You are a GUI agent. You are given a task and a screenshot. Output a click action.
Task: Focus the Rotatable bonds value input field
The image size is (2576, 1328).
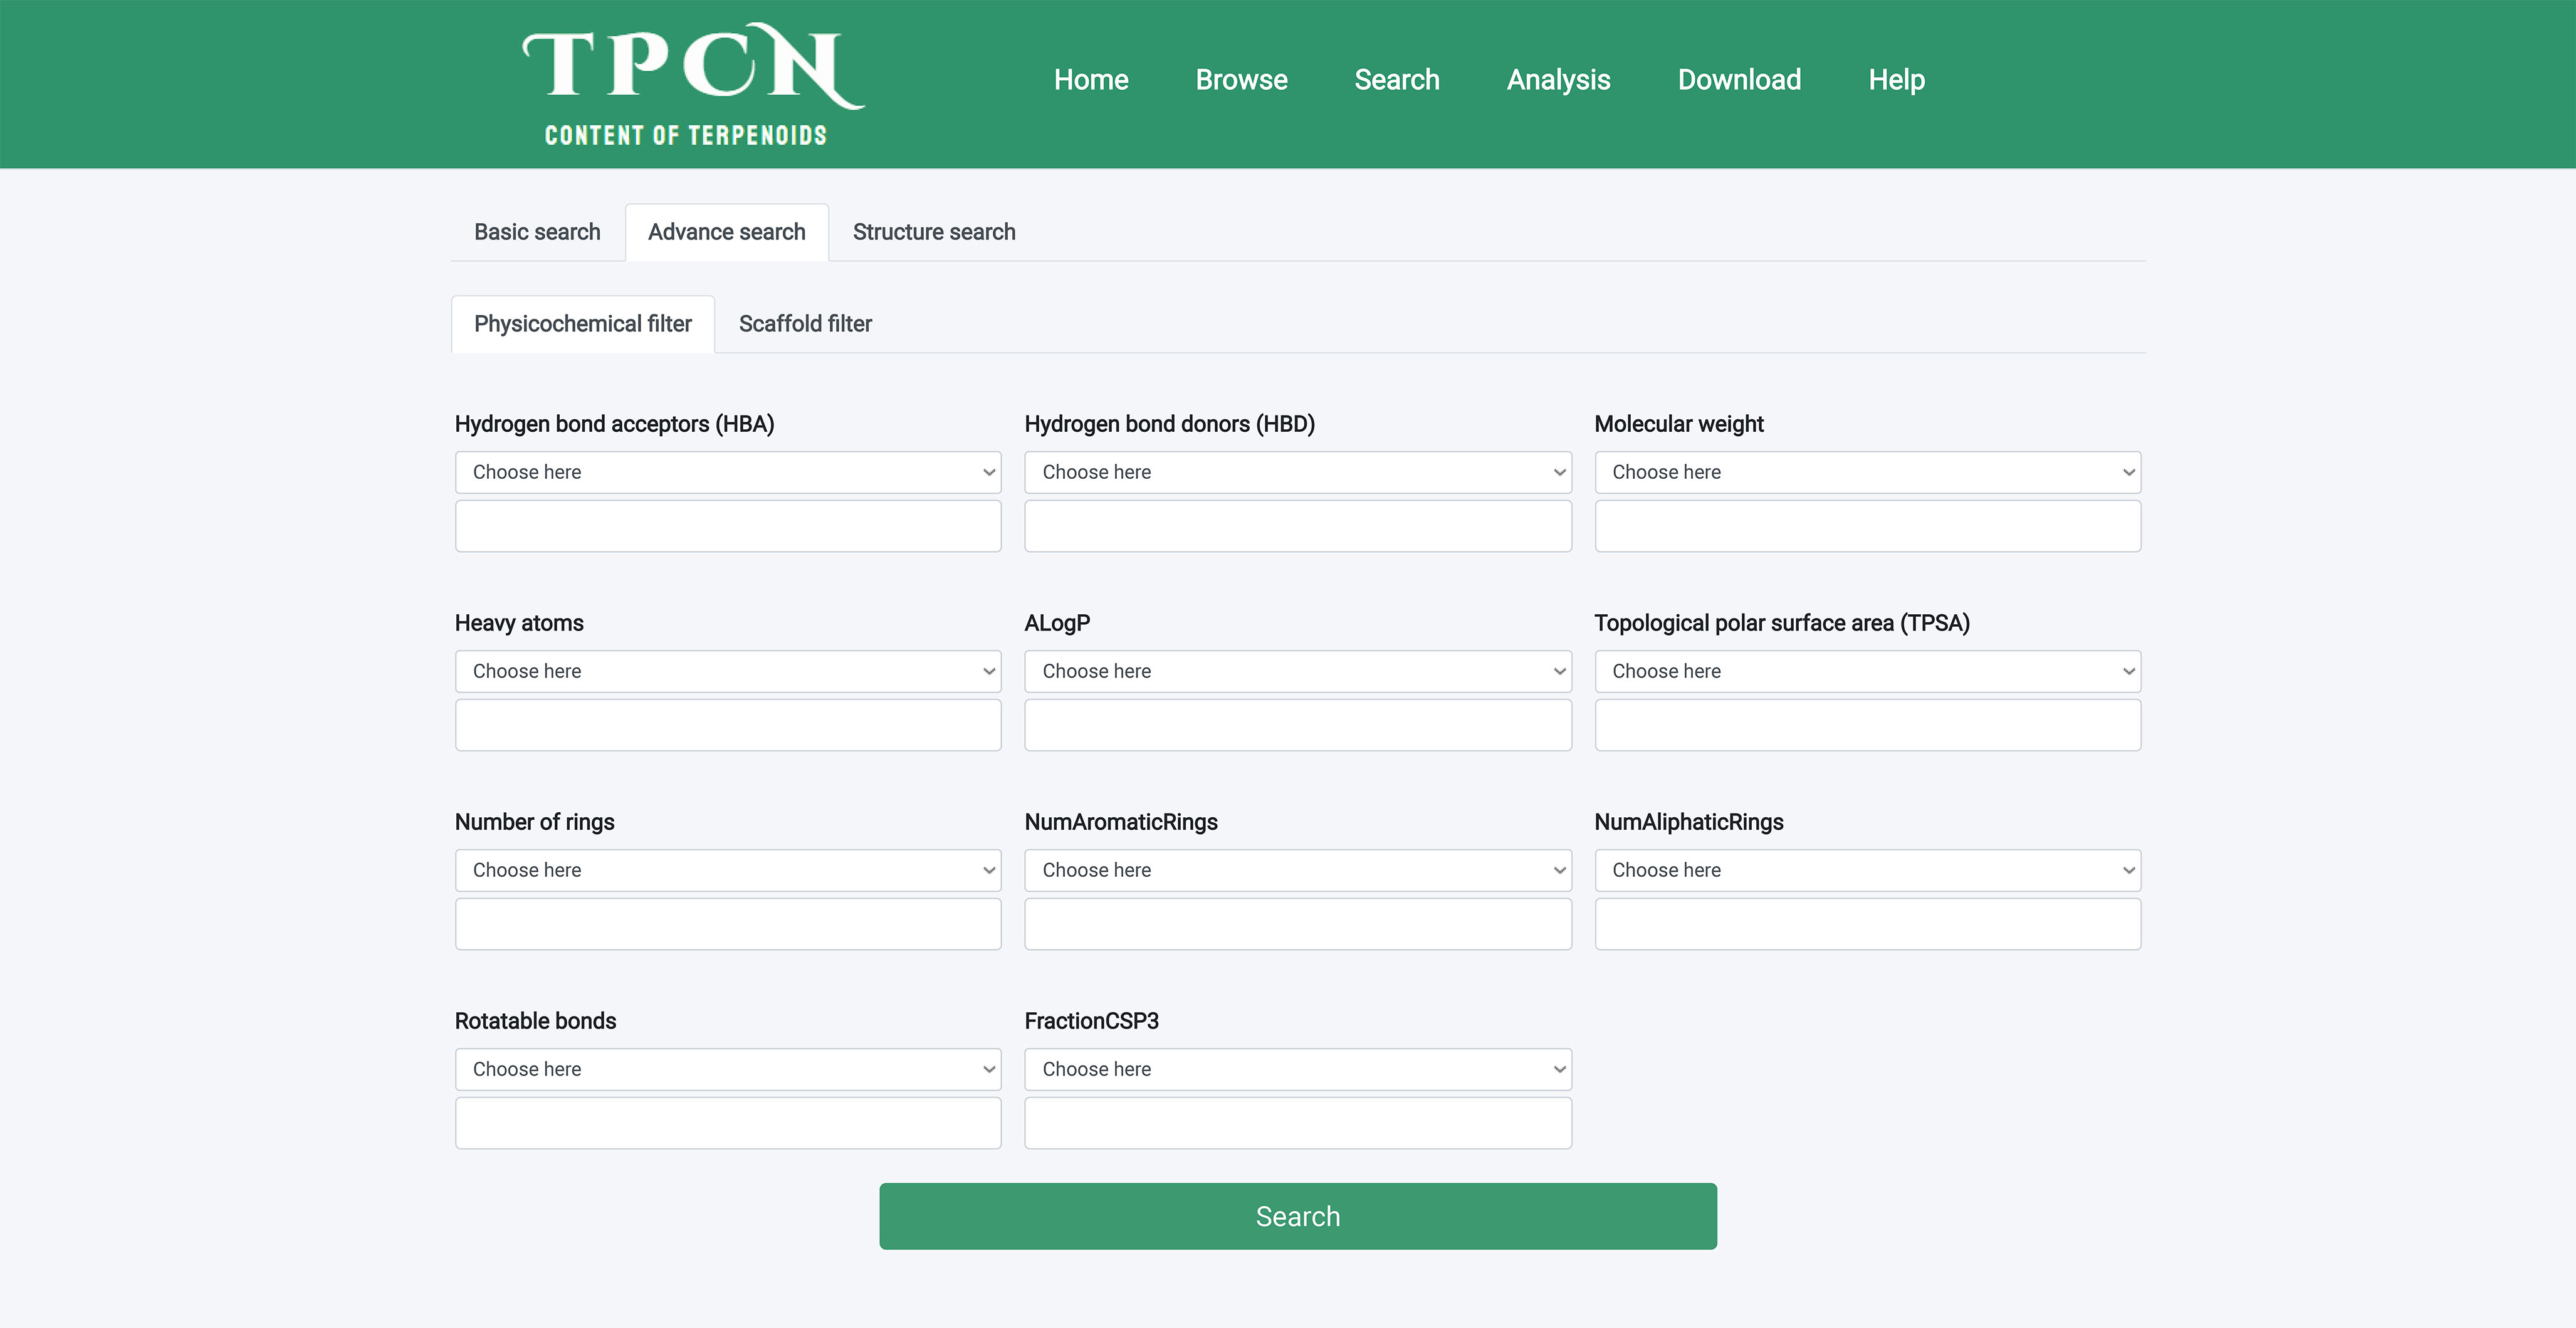pos(728,1123)
